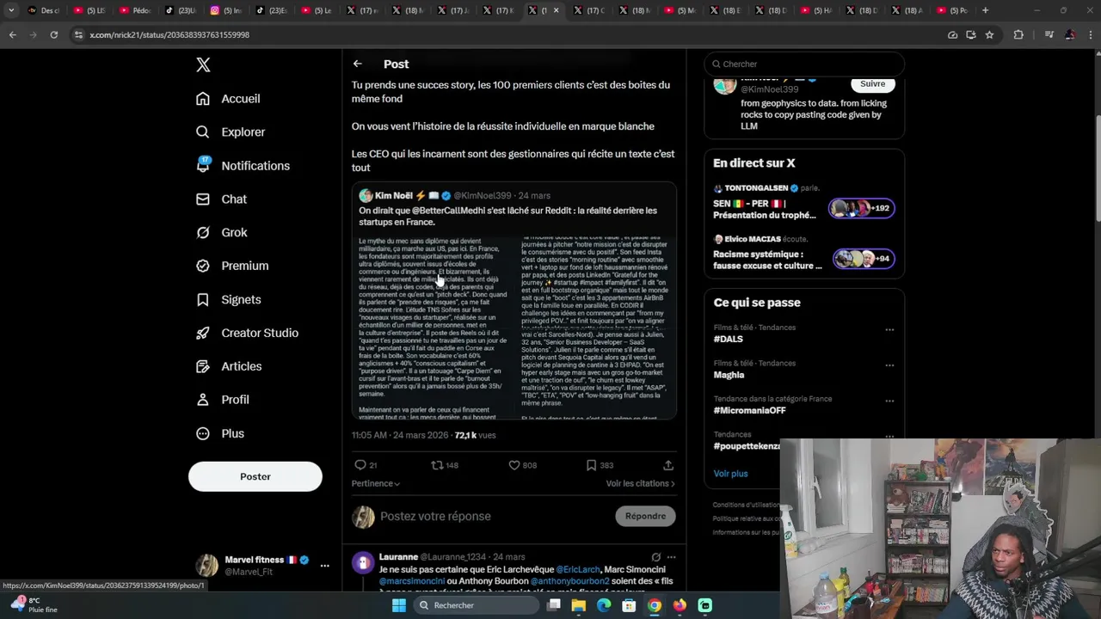Open Chat in the sidebar
The width and height of the screenshot is (1101, 619).
click(x=221, y=199)
